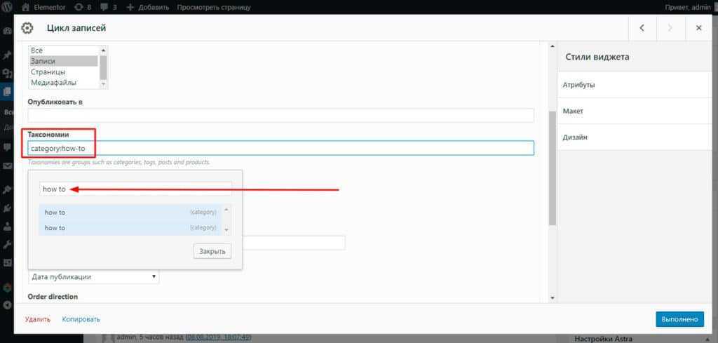Click the WordPress logo in admin bar
718x343 pixels.
(x=8, y=8)
